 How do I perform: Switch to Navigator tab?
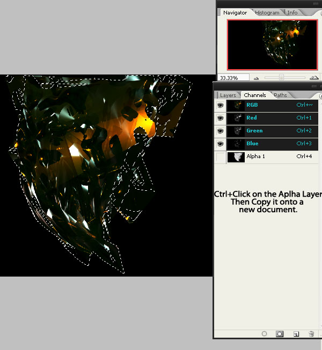point(235,13)
